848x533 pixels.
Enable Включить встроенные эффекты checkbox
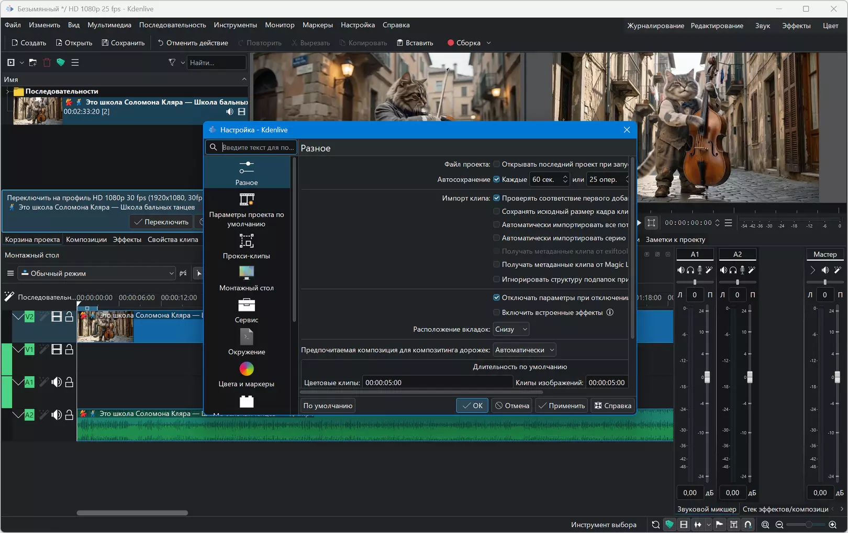tap(496, 312)
